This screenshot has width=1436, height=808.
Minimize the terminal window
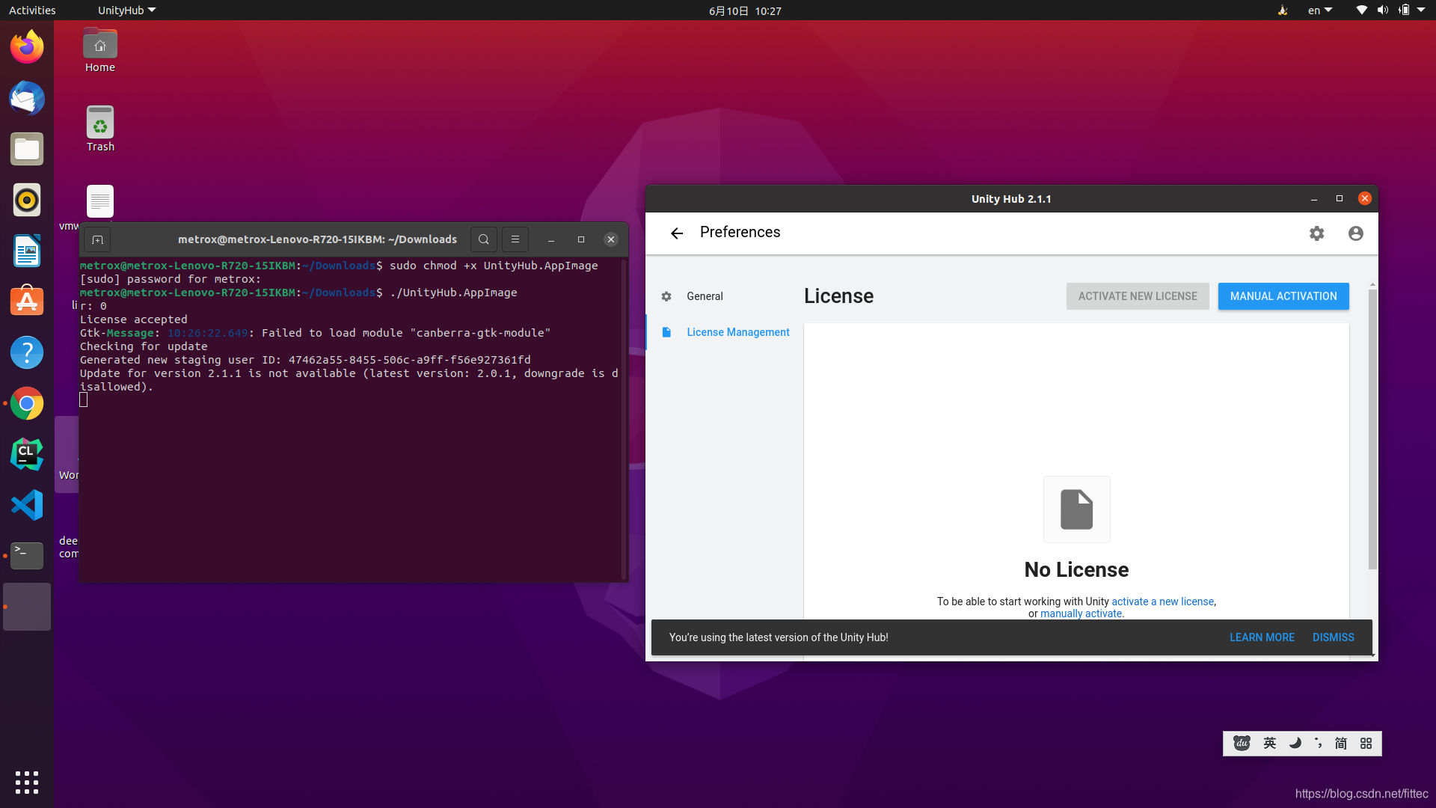[551, 239]
